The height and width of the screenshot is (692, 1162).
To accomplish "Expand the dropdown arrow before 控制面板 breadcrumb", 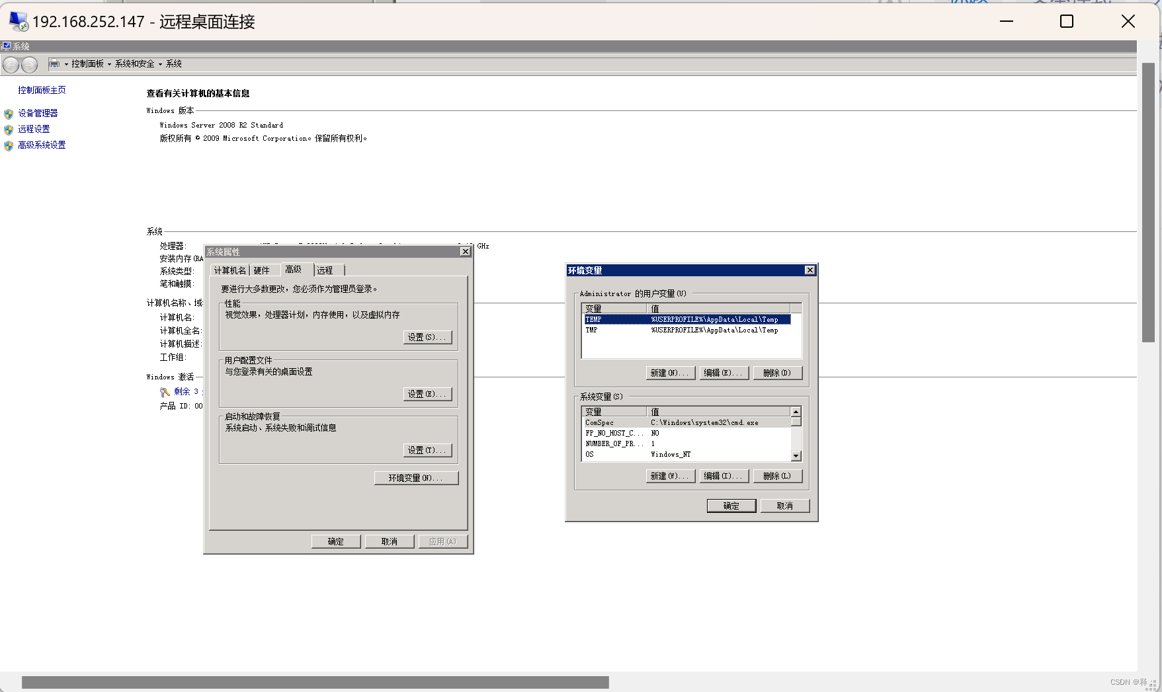I will click(66, 64).
